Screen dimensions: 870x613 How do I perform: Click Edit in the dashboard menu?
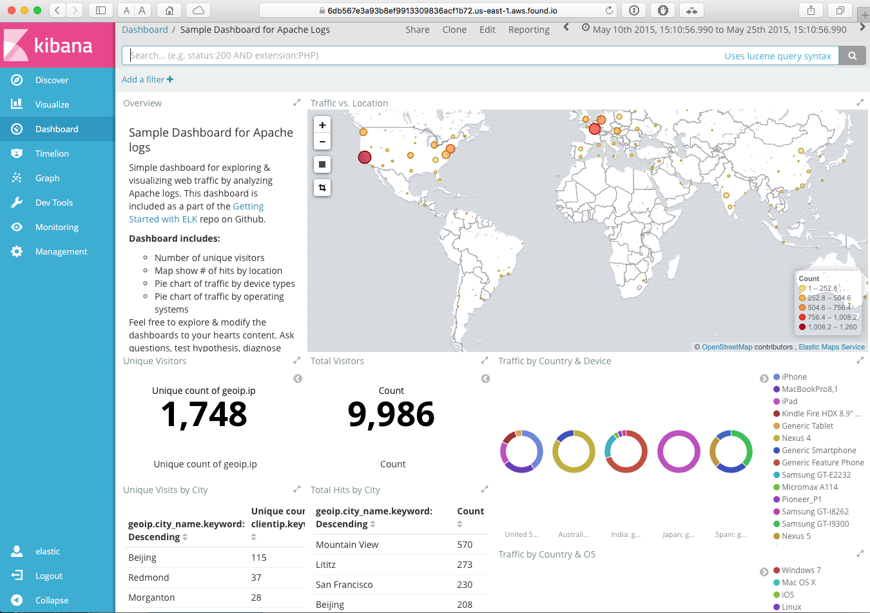[x=487, y=30]
